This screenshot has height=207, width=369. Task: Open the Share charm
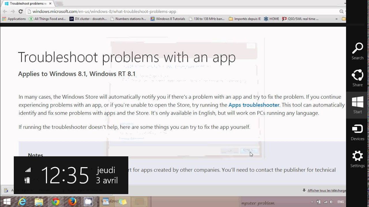pos(357,78)
